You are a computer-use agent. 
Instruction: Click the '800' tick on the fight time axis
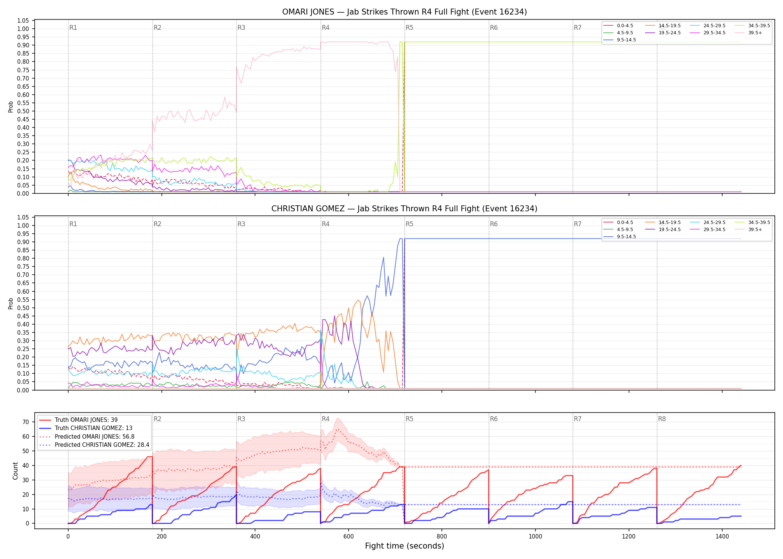click(x=442, y=536)
